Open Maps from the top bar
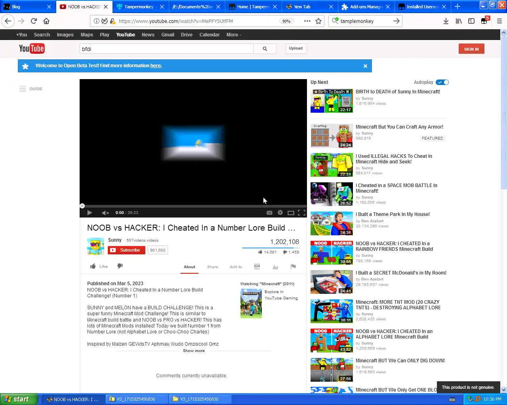Screen dimensions: 507x405 point(87,35)
